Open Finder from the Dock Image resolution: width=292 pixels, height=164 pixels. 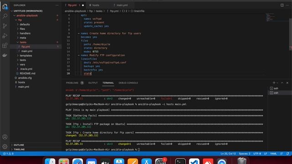[x=50, y=162]
